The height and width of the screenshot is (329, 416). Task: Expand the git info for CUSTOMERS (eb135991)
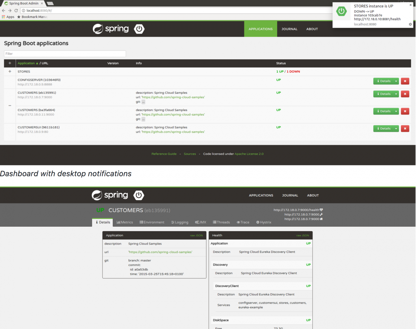point(143,102)
